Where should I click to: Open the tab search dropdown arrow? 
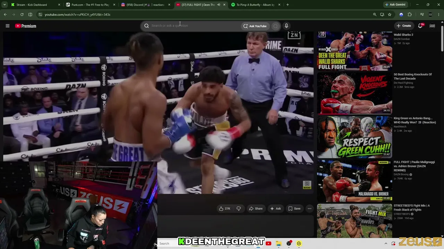pos(5,5)
